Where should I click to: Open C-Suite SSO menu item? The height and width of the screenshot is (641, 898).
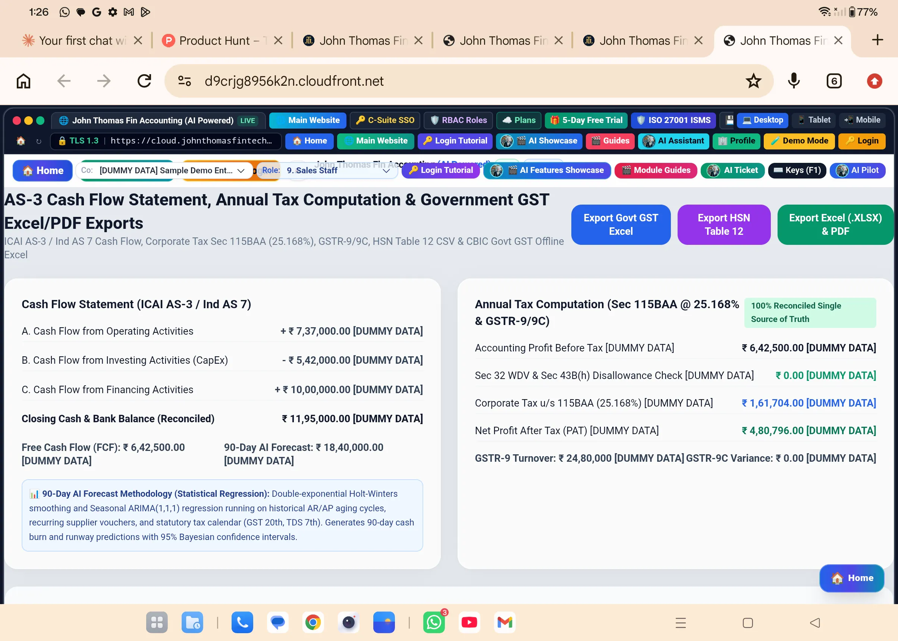coord(385,120)
